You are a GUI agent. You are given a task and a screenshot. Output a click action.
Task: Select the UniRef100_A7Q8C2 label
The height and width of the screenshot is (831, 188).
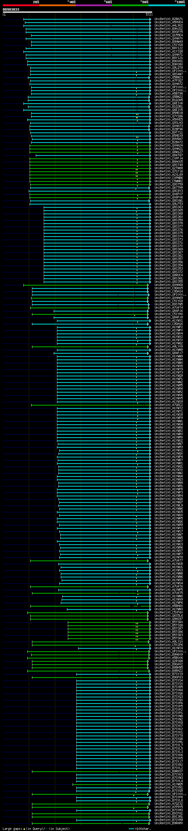pos(169,405)
